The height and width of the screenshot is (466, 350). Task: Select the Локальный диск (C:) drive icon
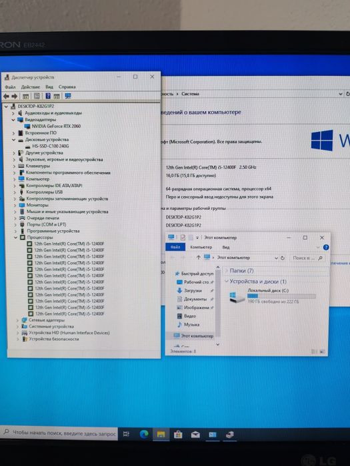pos(237,296)
